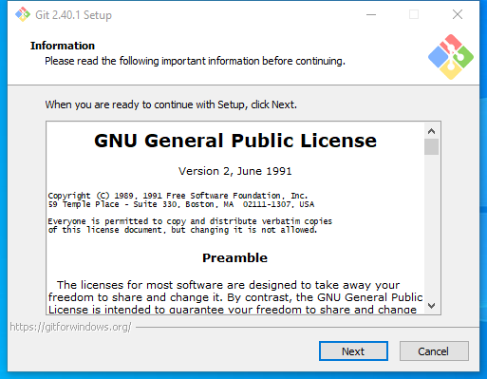Click the 'Information' header title
The width and height of the screenshot is (487, 379).
coord(63,46)
